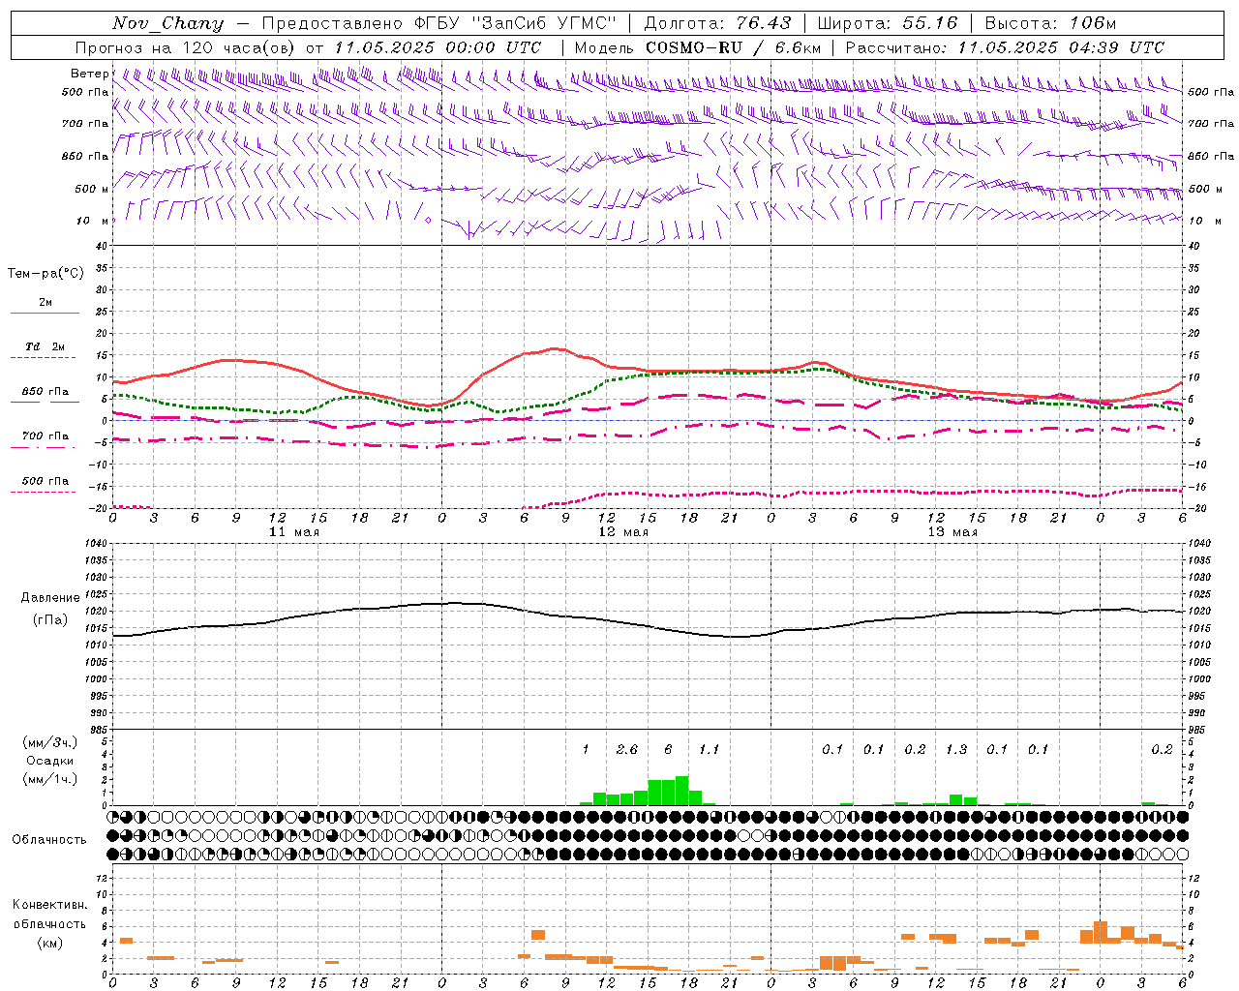Click the tallest orange convective cloud bar
The width and height of the screenshot is (1239, 991).
coord(1101,932)
